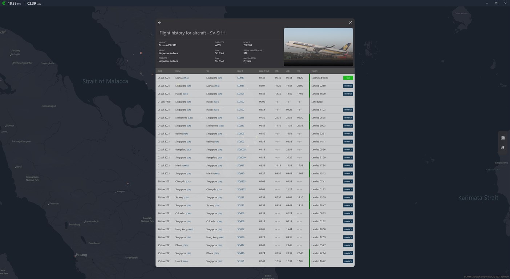Play back SQ192 landed 11:23

(x=348, y=110)
